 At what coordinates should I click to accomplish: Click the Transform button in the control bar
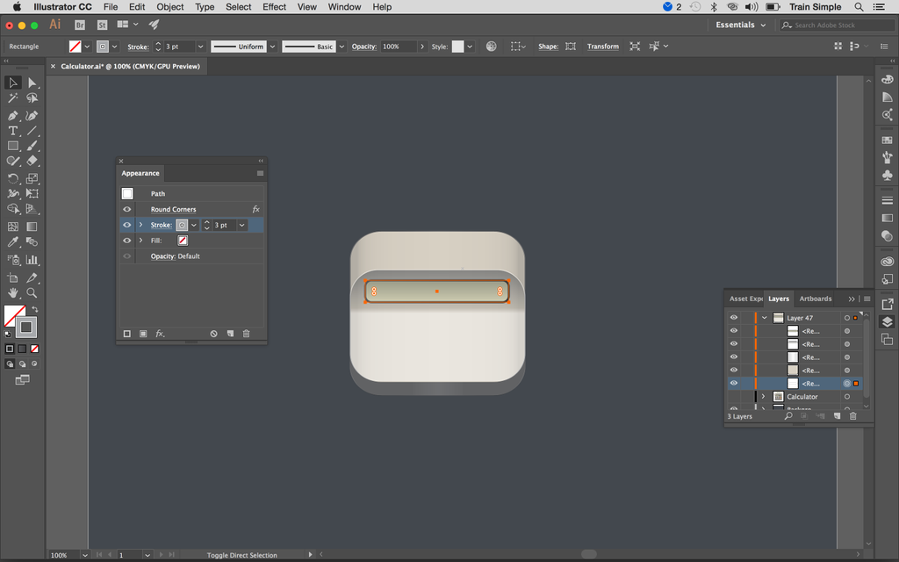click(x=603, y=46)
